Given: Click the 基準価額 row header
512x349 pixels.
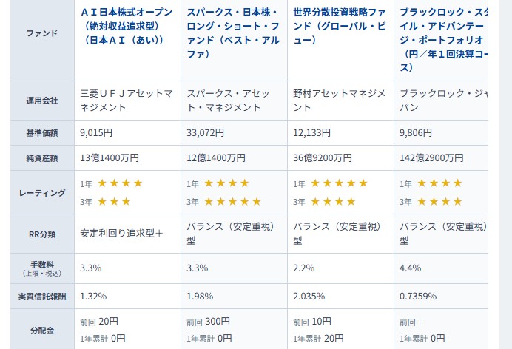Looking at the screenshot, I should (37, 133).
